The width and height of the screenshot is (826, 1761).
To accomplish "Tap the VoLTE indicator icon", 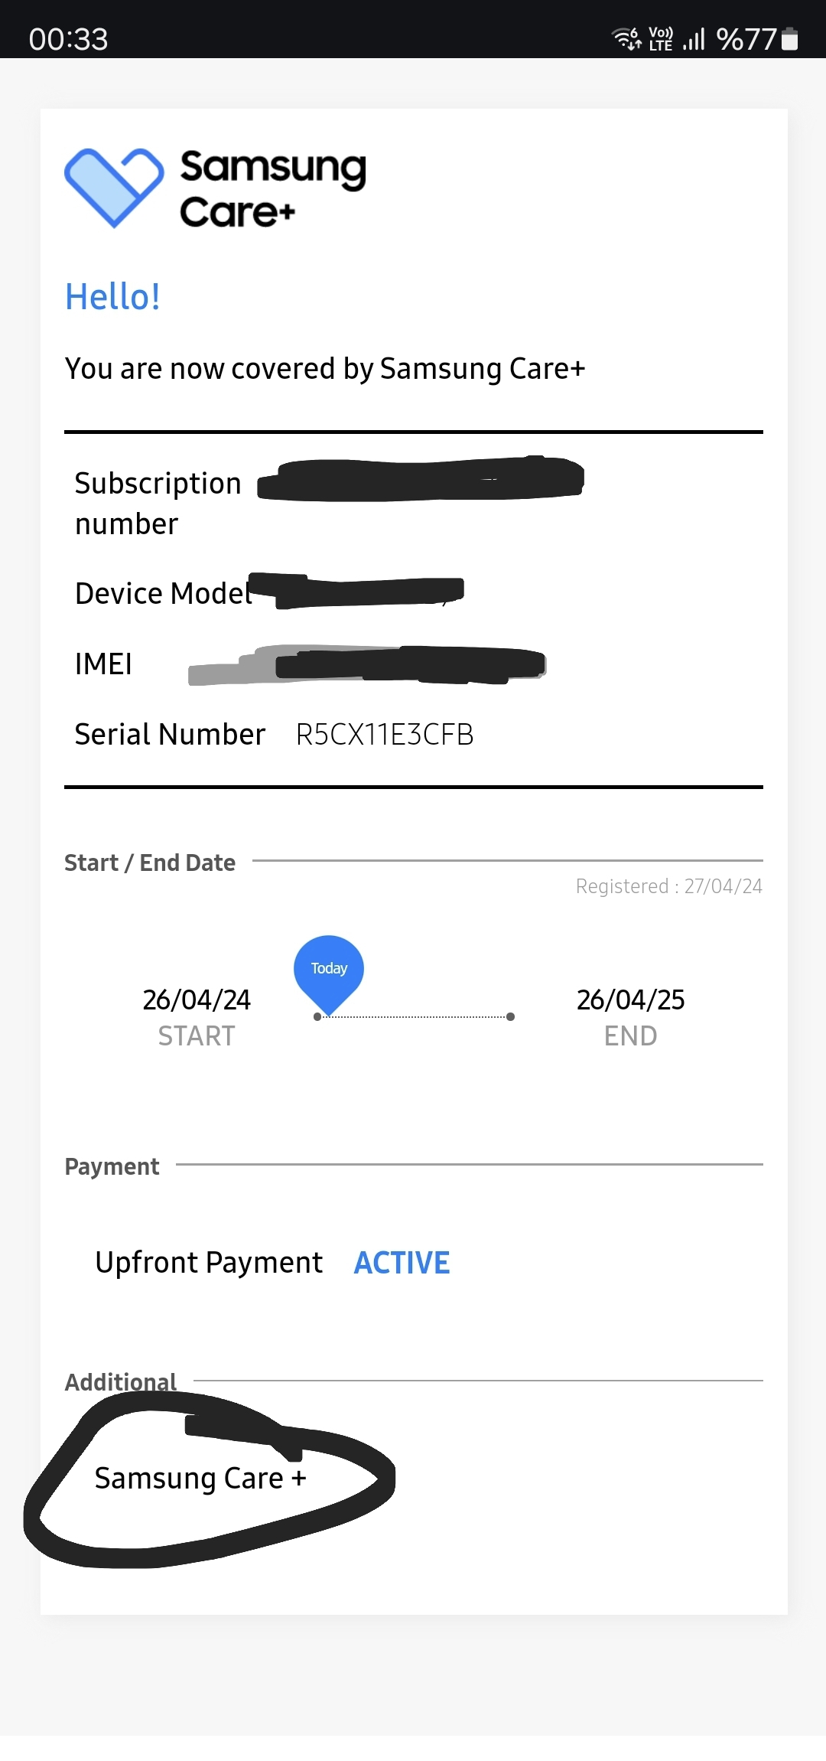I will click(x=661, y=38).
